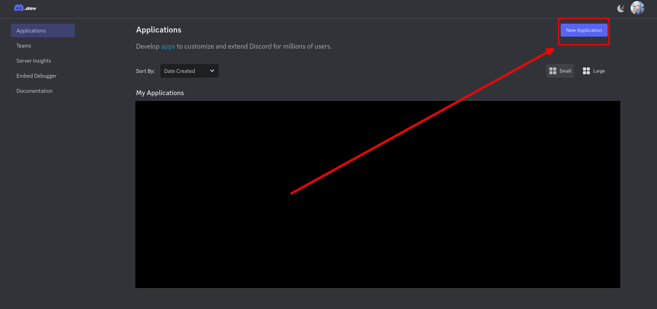Click the ".dev" text beside the logo
This screenshot has height=309, width=657.
(31, 9)
